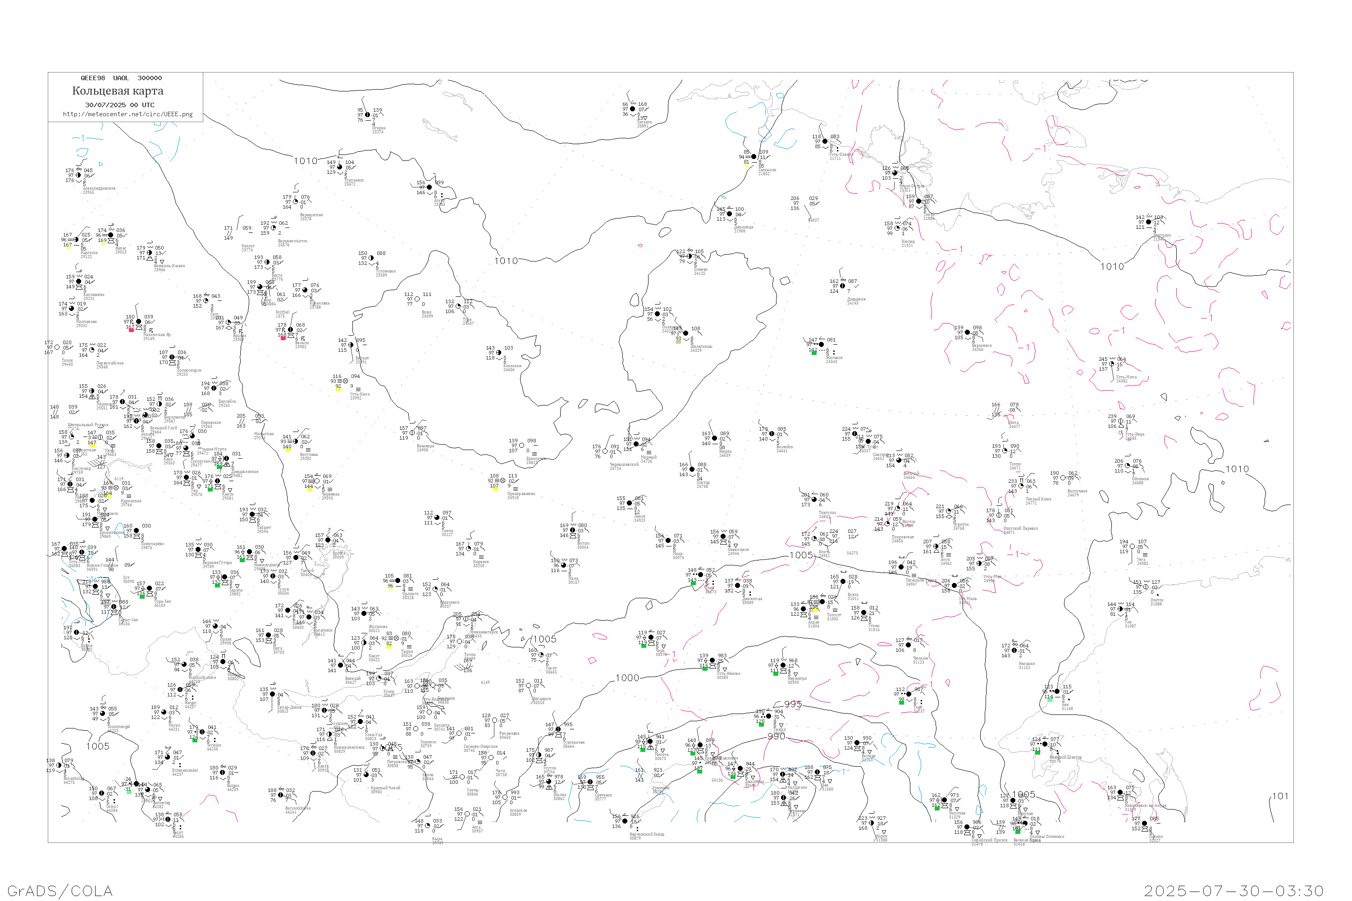Click green square below Нерюнгри station
The width and height of the screenshot is (1352, 901).
point(776,673)
